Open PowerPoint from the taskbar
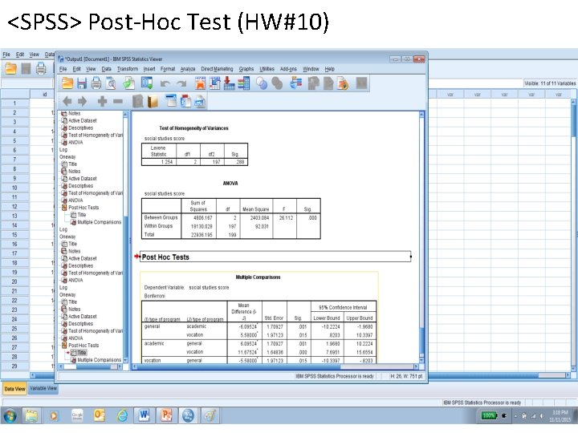Viewport: 578px width, 433px height. [x=166, y=415]
